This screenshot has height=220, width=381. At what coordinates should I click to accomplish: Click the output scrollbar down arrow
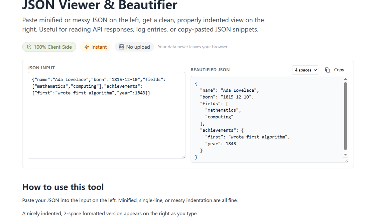(345, 155)
